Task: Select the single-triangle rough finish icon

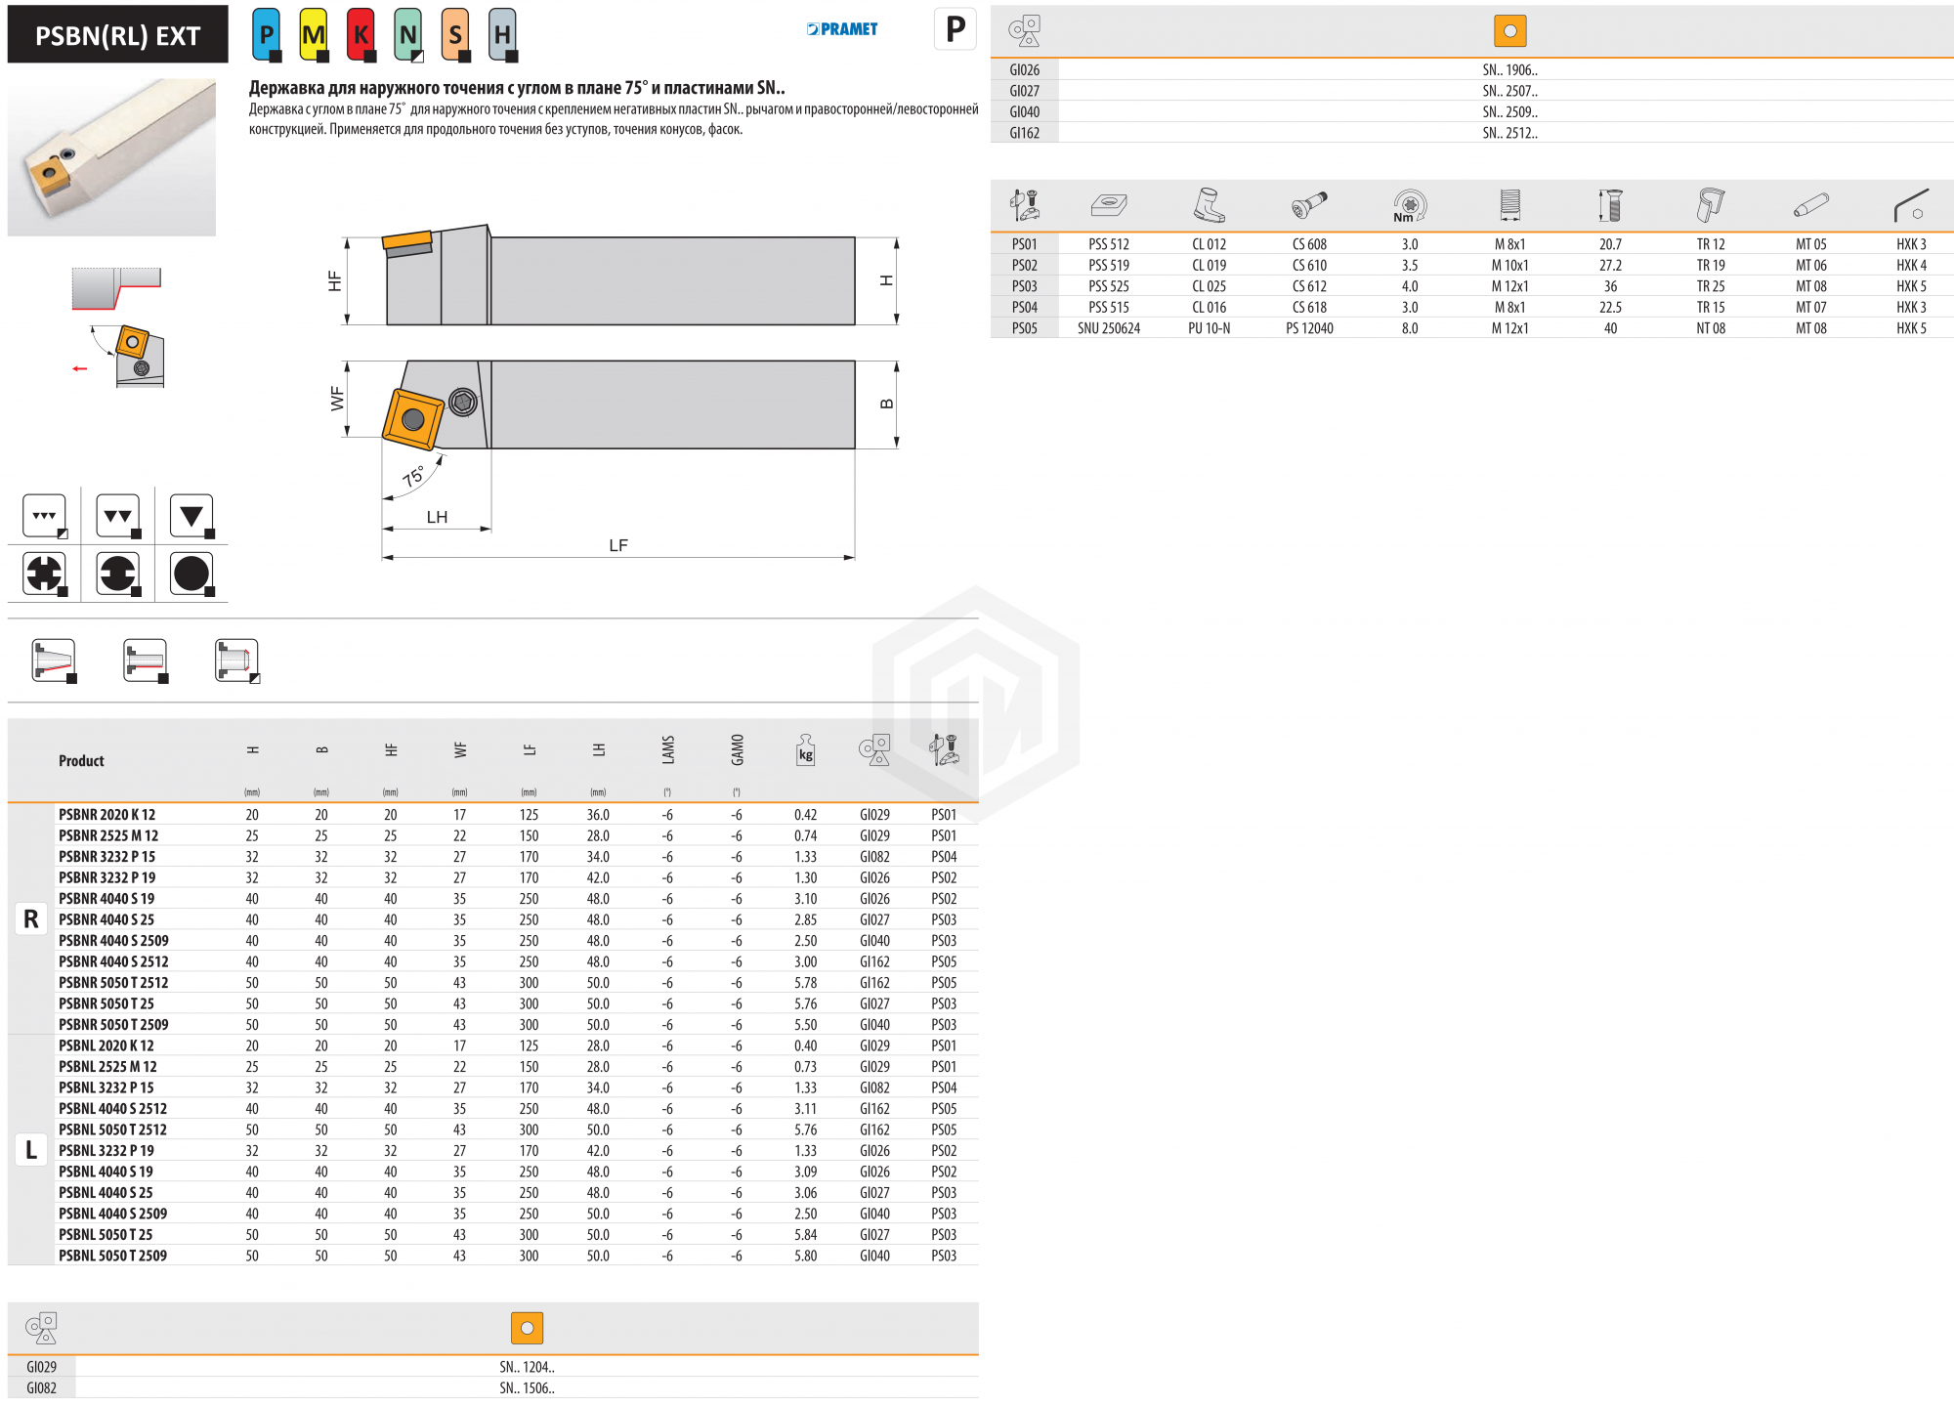Action: pos(191,516)
